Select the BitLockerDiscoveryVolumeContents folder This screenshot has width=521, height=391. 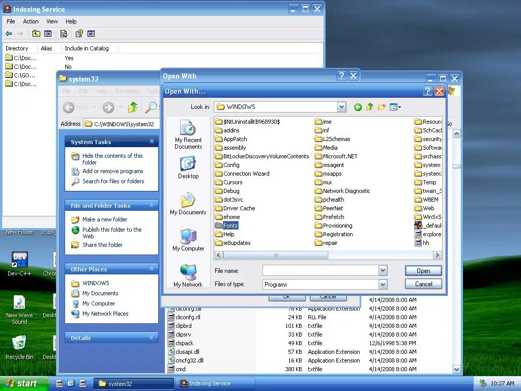coord(262,156)
